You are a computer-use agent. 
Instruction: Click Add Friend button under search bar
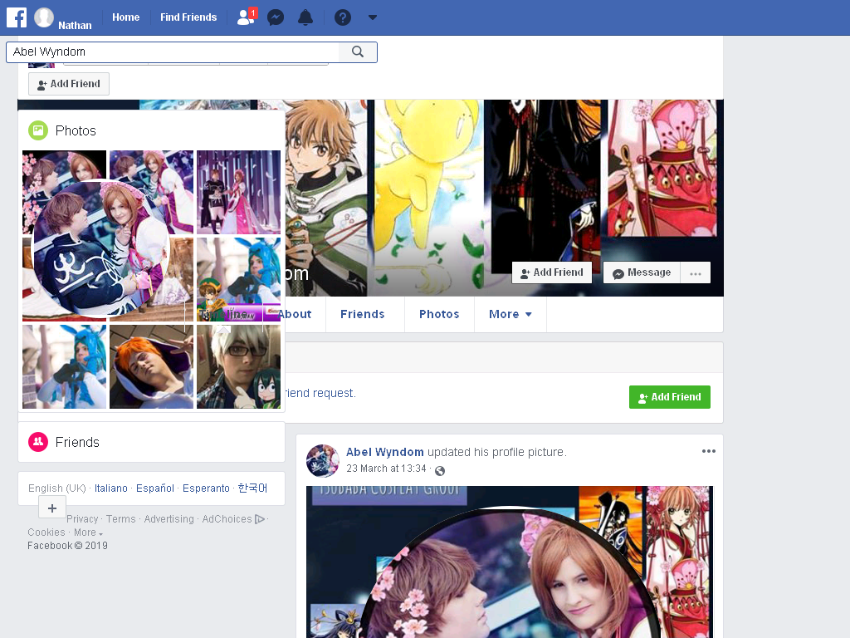click(x=69, y=84)
